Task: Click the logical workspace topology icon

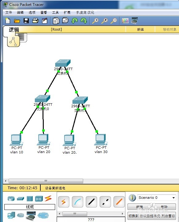Action: tap(13, 41)
